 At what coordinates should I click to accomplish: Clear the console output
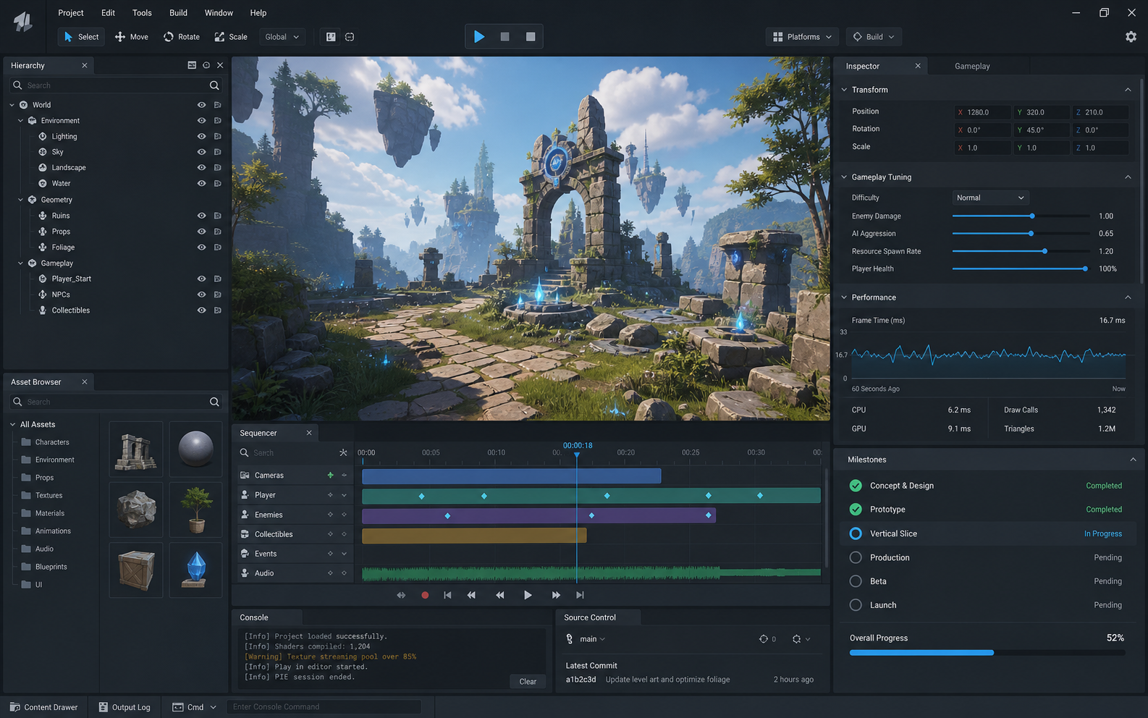point(528,682)
